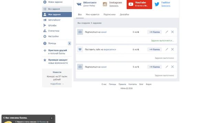The image size is (220, 123).
Task: Open the канал link in the 0 из 6 task
Action: (x=104, y=32)
